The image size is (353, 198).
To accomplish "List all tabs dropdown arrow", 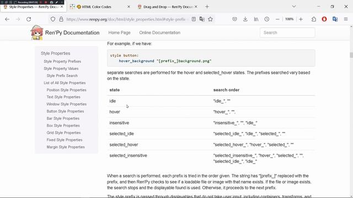I will 294,7.
